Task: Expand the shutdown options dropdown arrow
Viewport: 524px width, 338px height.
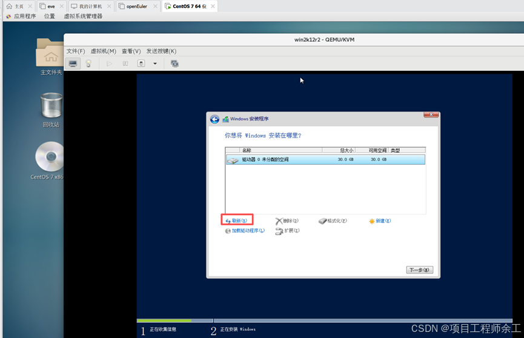Action: click(x=155, y=64)
